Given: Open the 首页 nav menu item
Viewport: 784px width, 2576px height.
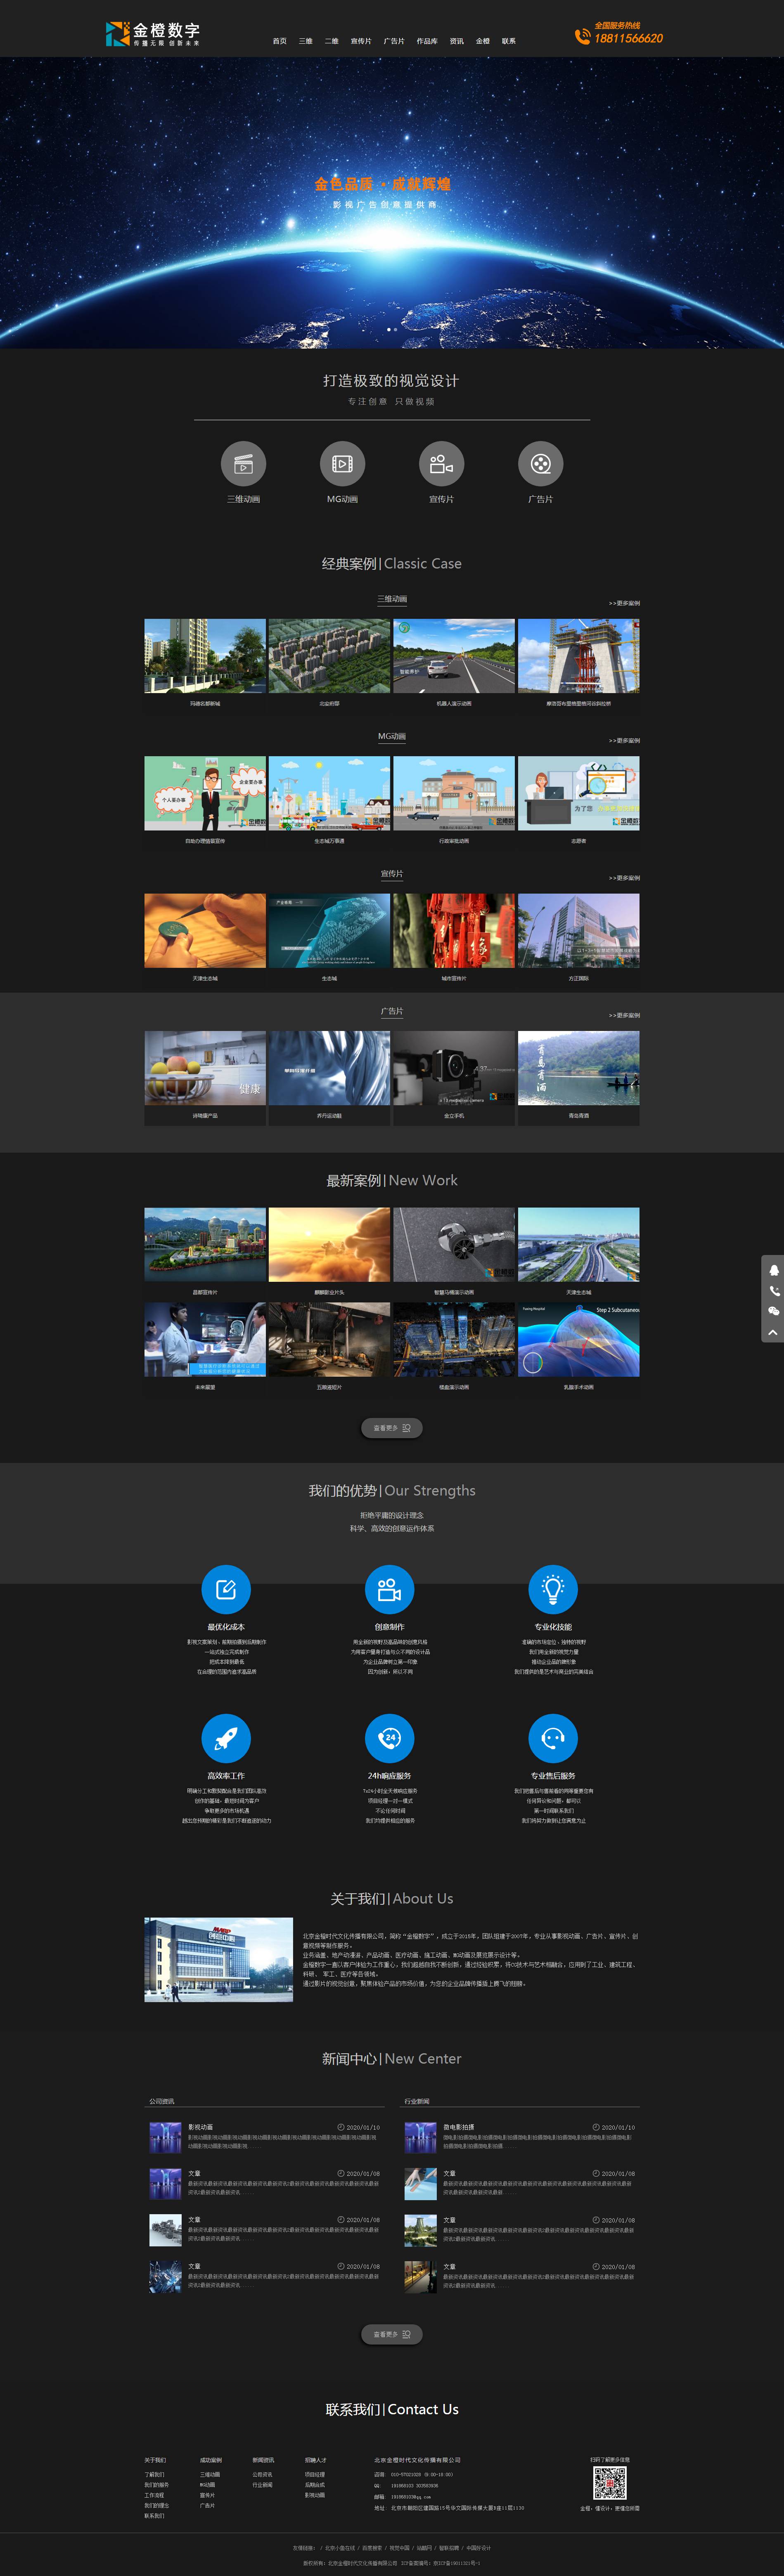Looking at the screenshot, I should [279, 41].
